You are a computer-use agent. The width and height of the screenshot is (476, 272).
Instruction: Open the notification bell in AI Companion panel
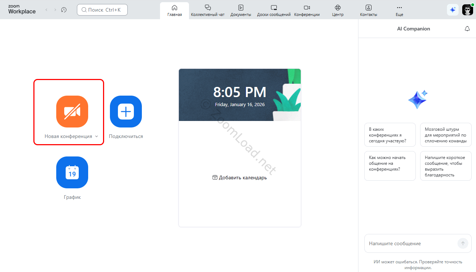click(467, 29)
